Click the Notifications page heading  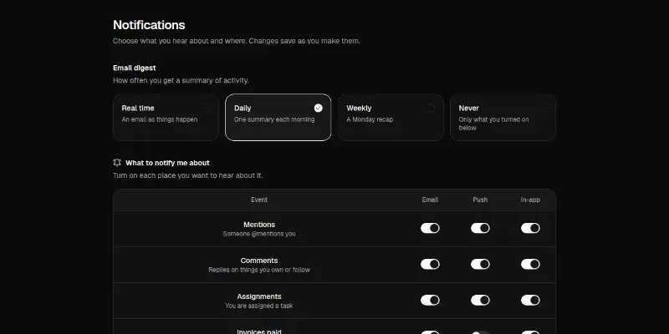pyautogui.click(x=149, y=25)
